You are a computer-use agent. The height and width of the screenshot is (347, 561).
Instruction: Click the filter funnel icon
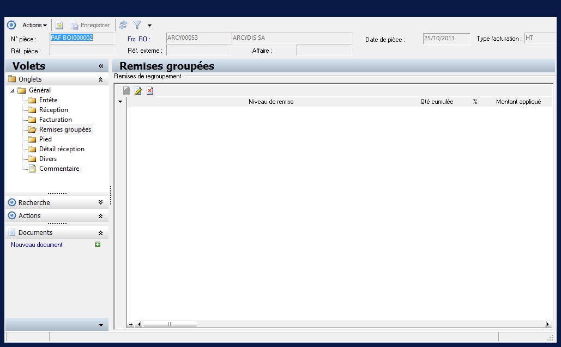coord(137,25)
